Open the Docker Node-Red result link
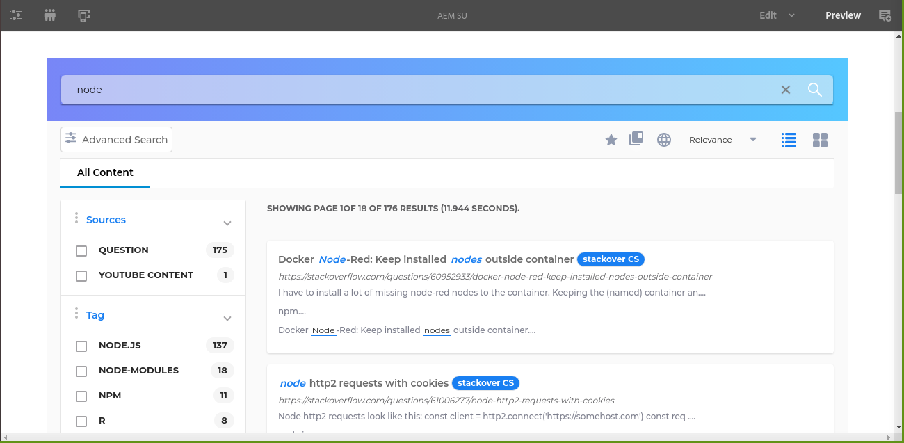904x443 pixels. 426,259
